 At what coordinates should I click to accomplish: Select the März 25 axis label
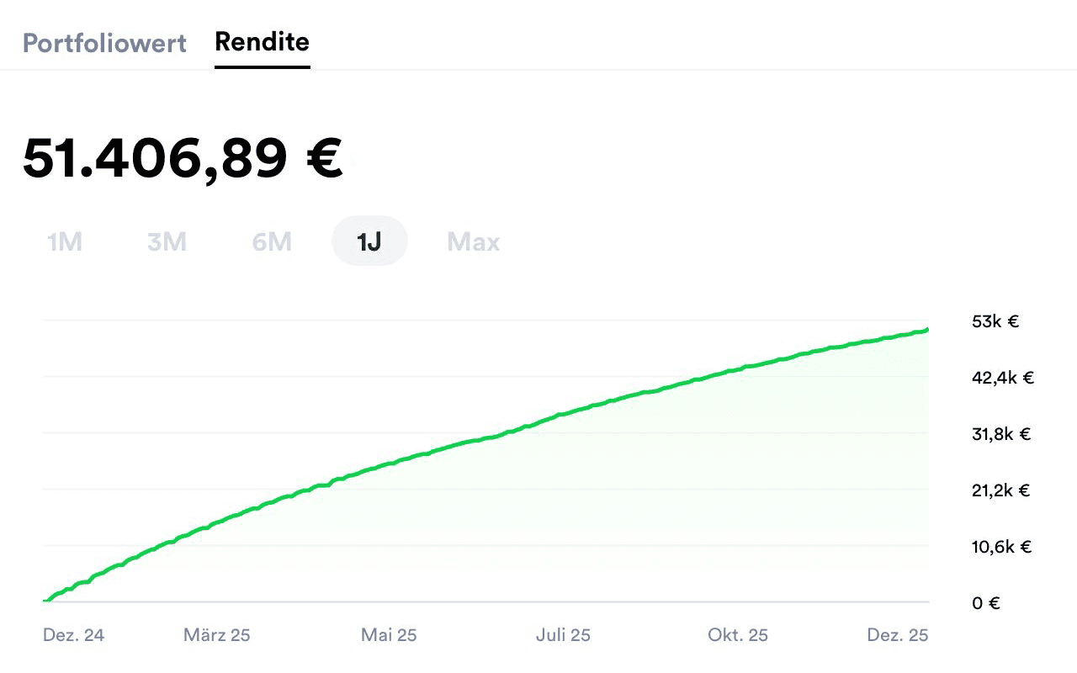pyautogui.click(x=216, y=635)
